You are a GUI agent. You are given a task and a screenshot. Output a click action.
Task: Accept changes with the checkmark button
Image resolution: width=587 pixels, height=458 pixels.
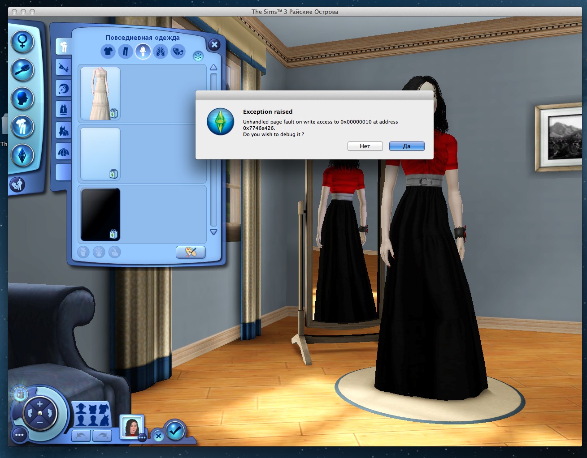click(x=175, y=430)
